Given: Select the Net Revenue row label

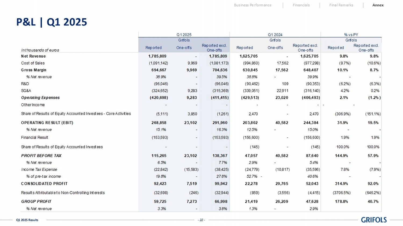Looking at the screenshot, I should [x=33, y=56].
